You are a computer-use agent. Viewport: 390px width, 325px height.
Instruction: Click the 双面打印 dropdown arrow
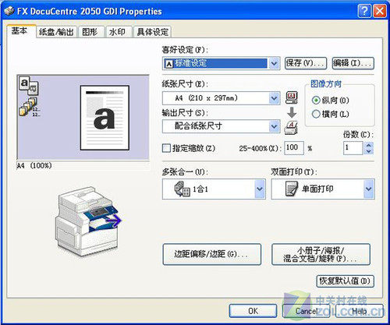[369, 189]
